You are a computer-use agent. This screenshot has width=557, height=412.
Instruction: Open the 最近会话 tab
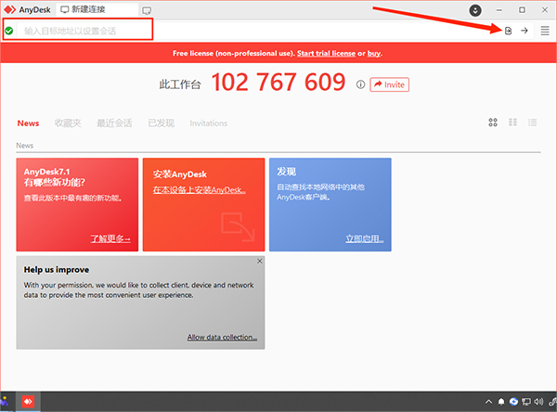[114, 123]
